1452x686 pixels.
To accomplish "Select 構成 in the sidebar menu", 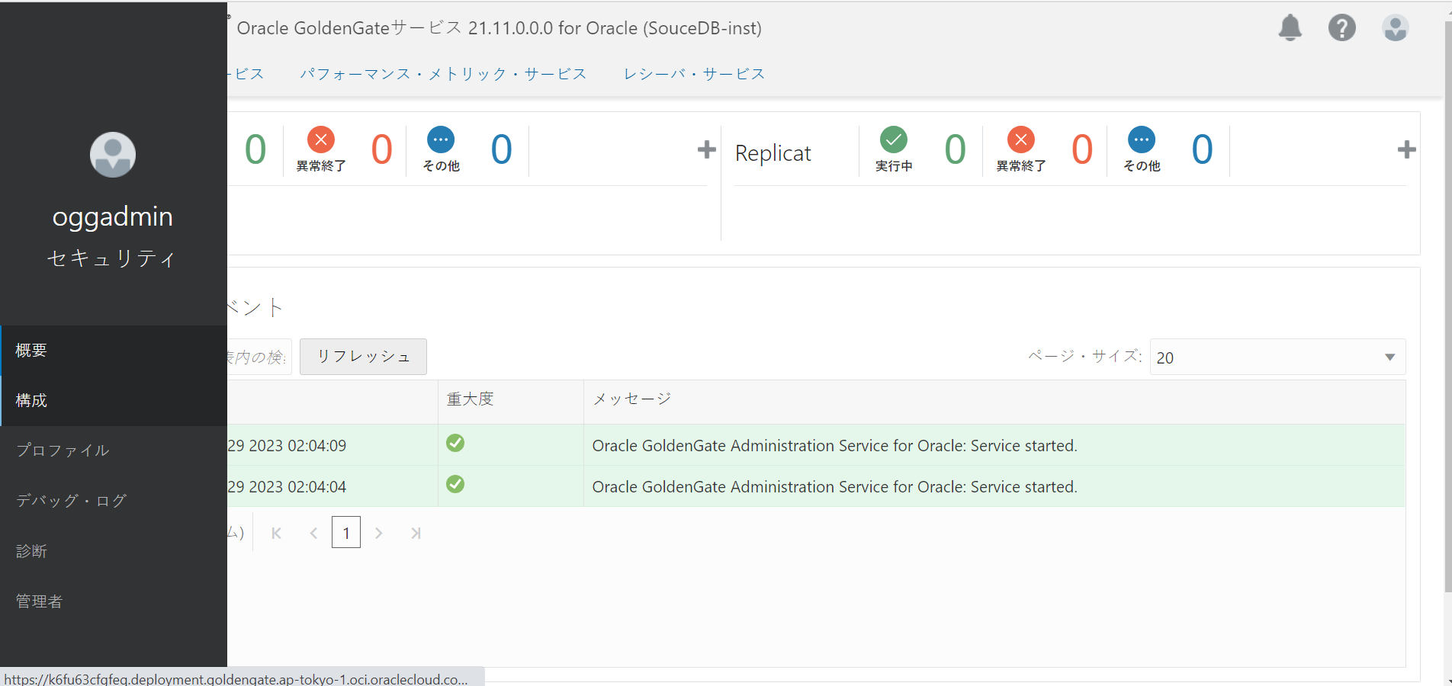I will point(114,401).
